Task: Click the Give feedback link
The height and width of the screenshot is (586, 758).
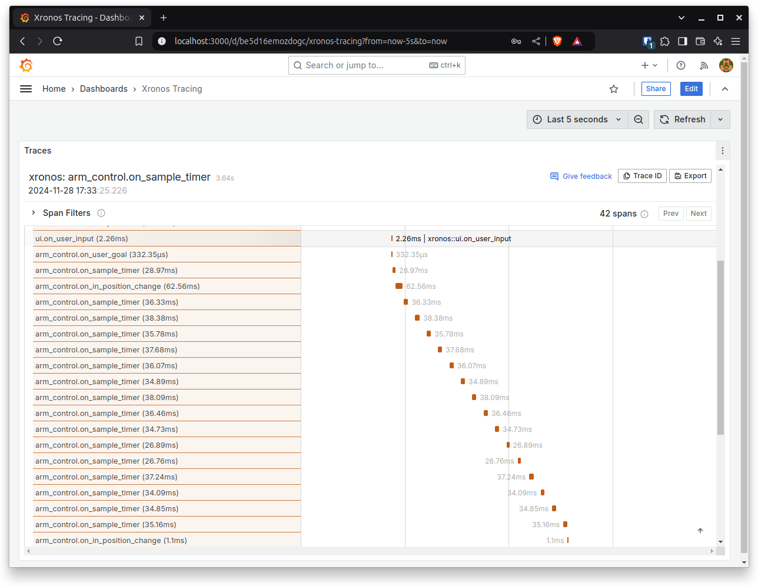Action: click(x=581, y=177)
